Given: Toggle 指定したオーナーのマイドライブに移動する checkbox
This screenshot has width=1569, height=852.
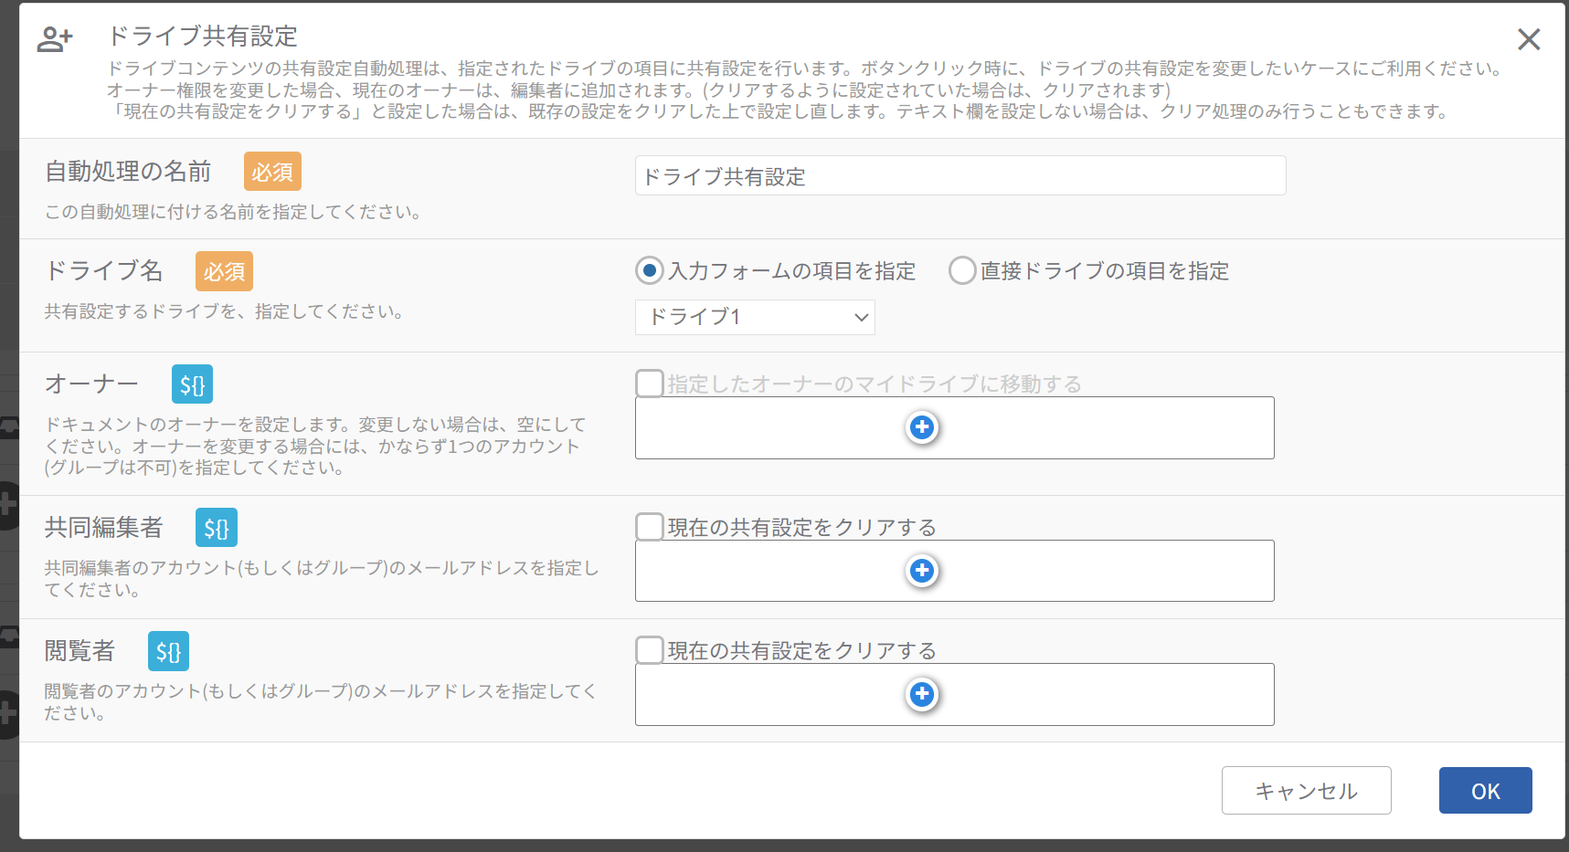Looking at the screenshot, I should (650, 384).
